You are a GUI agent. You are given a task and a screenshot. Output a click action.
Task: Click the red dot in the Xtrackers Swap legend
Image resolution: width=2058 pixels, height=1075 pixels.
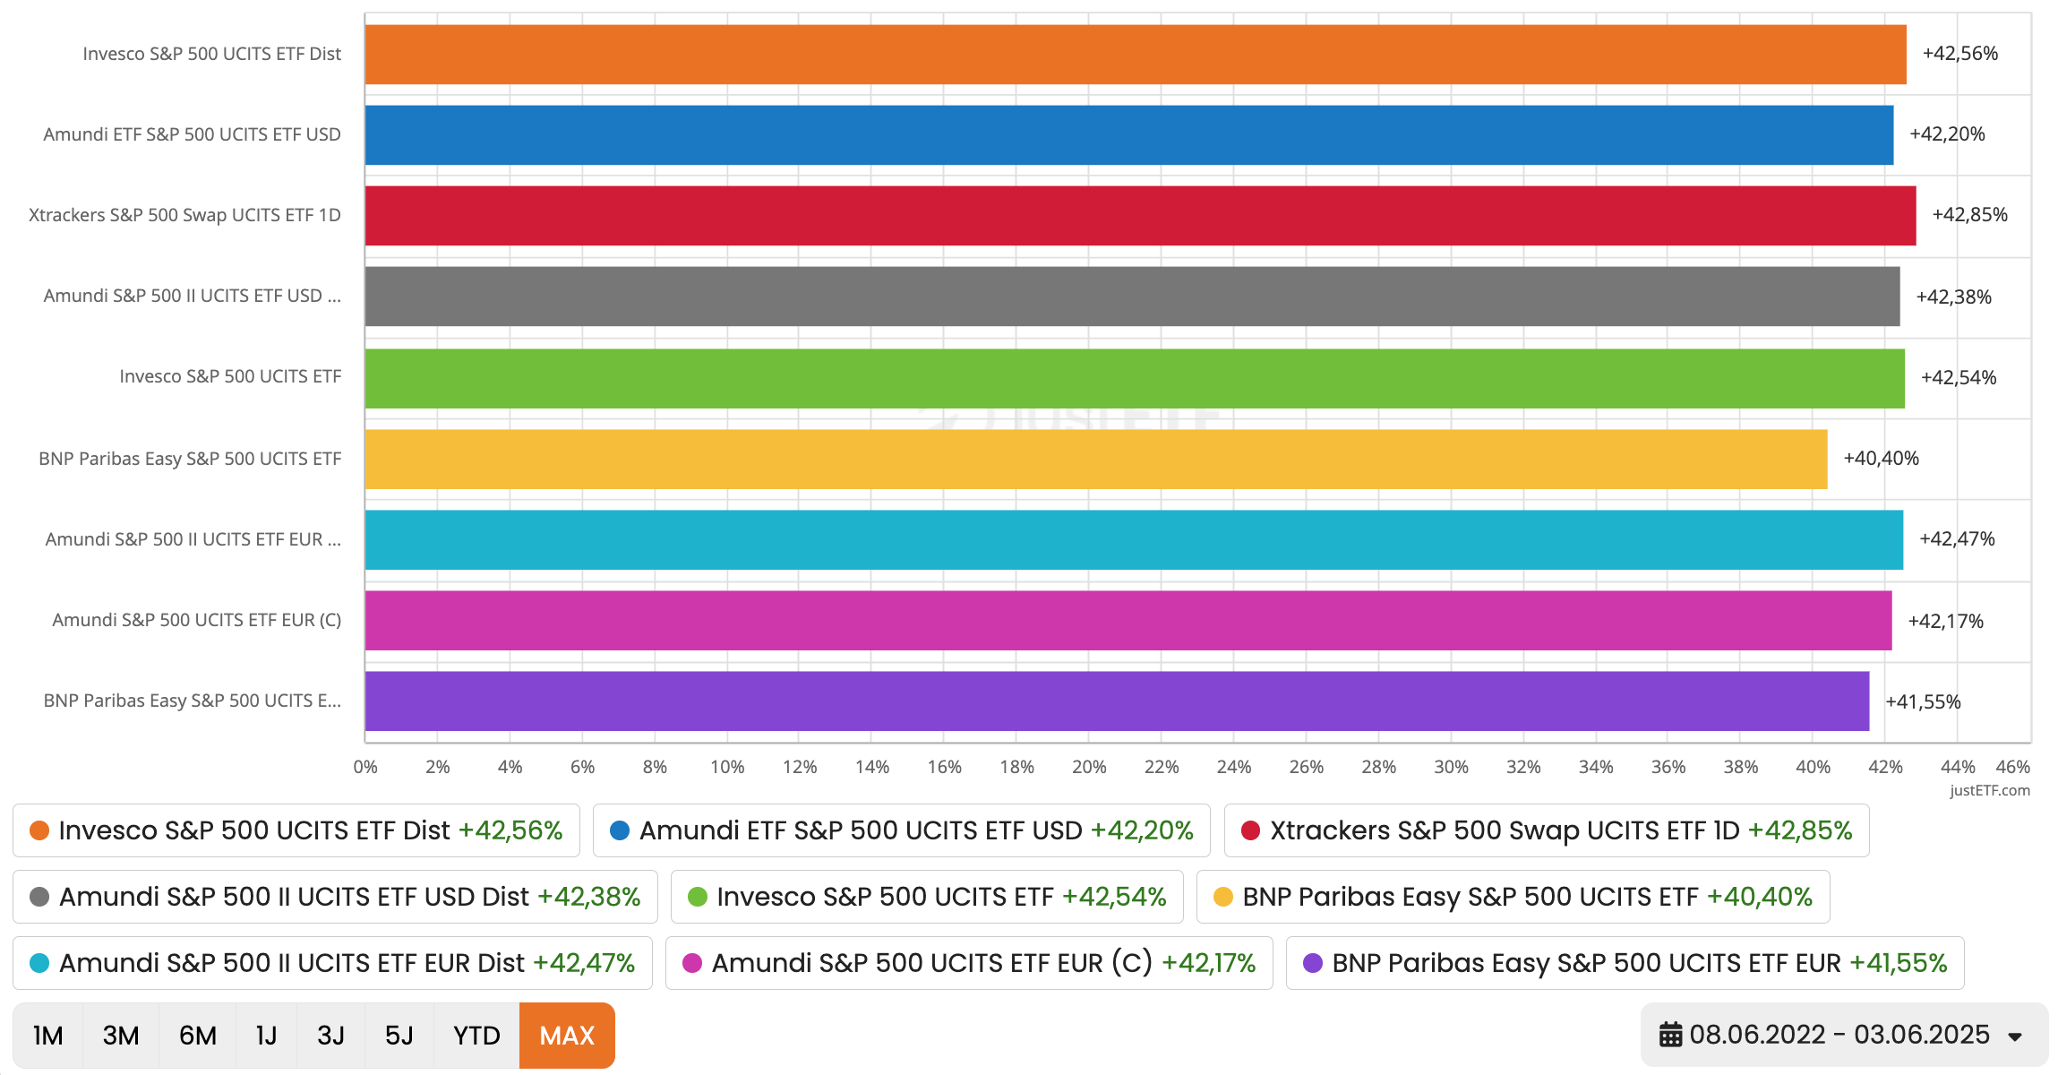[x=1252, y=830]
